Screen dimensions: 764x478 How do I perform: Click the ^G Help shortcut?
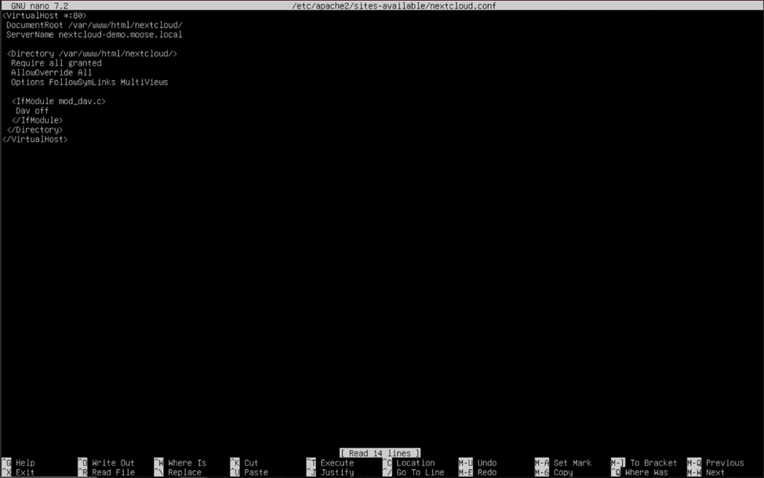pos(19,463)
